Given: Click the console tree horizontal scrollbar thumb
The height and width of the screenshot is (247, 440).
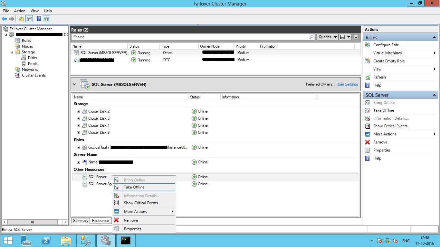Looking at the screenshot, I should coord(32,222).
